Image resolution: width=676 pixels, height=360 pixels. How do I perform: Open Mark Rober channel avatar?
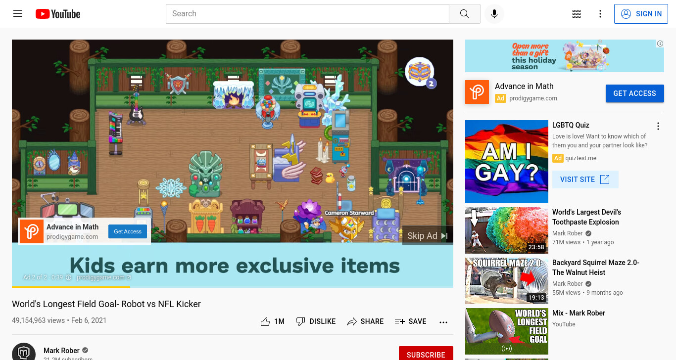24,352
